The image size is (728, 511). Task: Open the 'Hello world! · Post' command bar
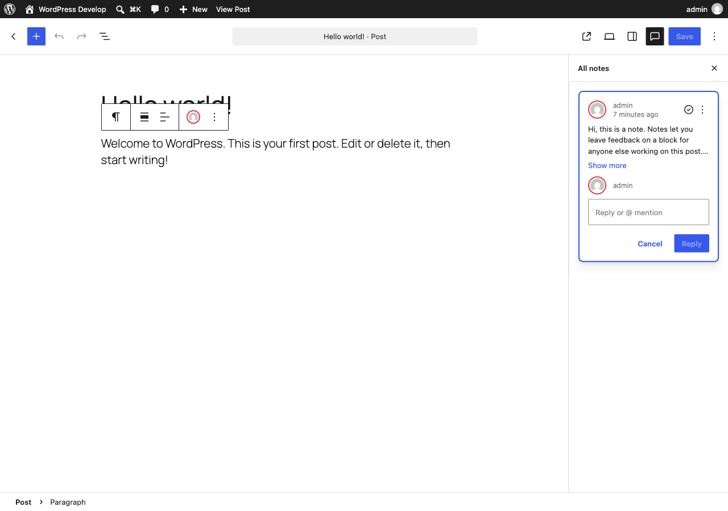(355, 36)
